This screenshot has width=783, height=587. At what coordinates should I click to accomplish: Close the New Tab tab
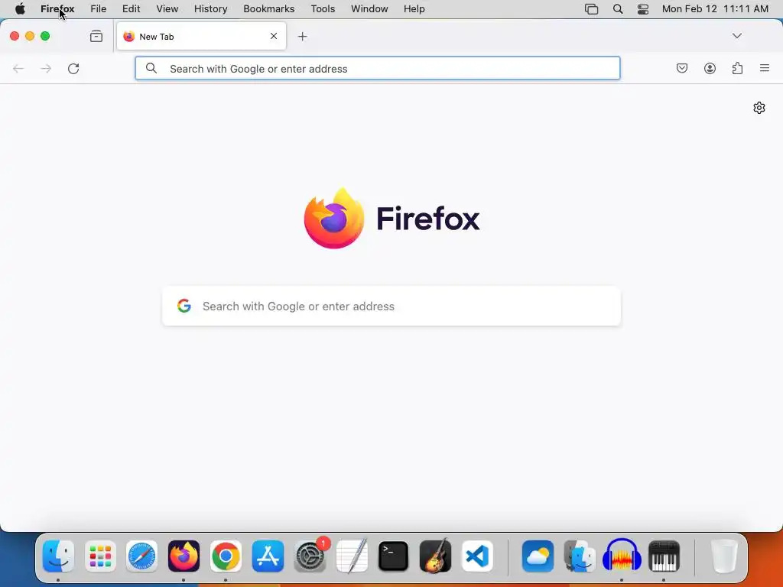click(274, 36)
